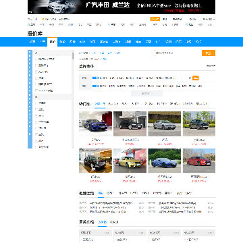Screen dimensions: 243x243
Task: Click the orange search button next to the search box
Action: (209, 53)
